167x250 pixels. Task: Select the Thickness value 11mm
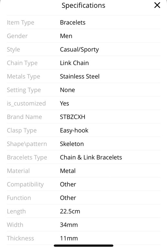(x=69, y=238)
